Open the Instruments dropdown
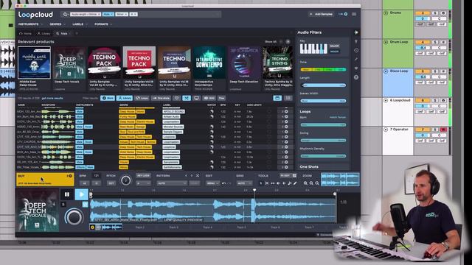 (x=30, y=24)
